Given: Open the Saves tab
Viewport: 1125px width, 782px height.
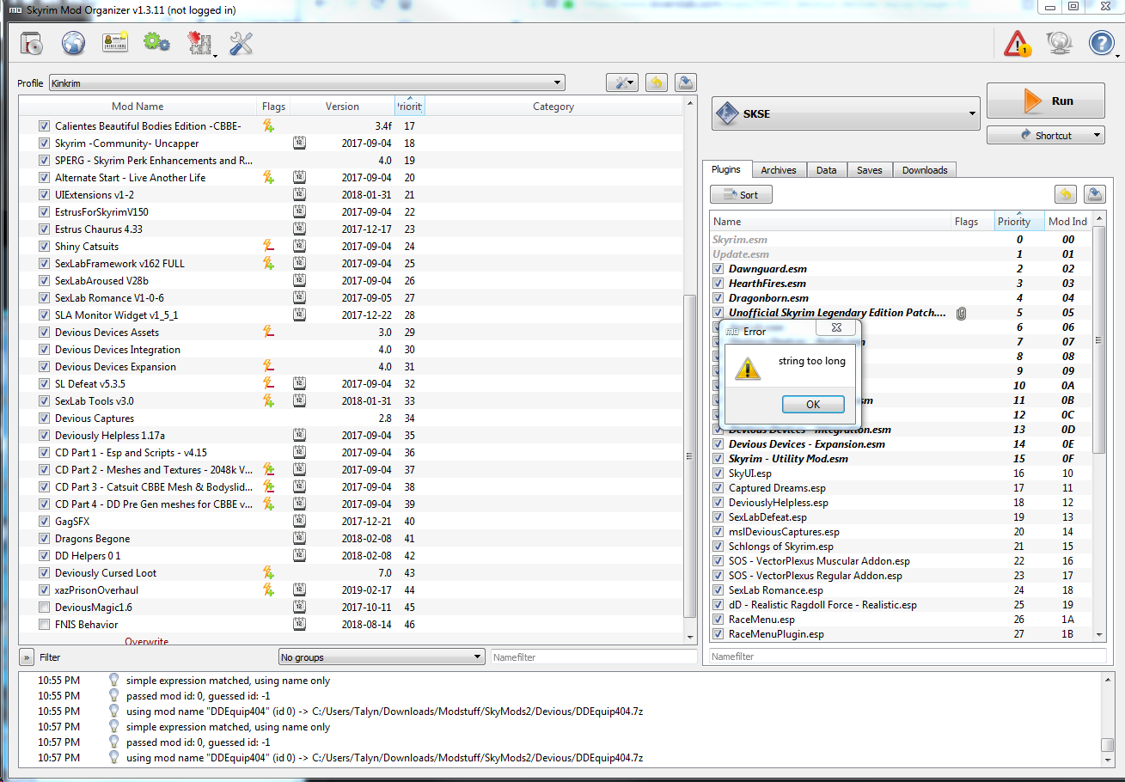Looking at the screenshot, I should [870, 170].
